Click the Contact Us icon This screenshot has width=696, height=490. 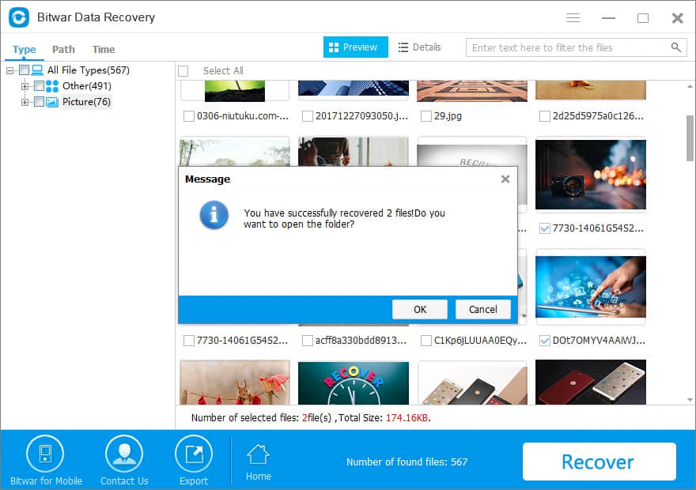tap(124, 454)
